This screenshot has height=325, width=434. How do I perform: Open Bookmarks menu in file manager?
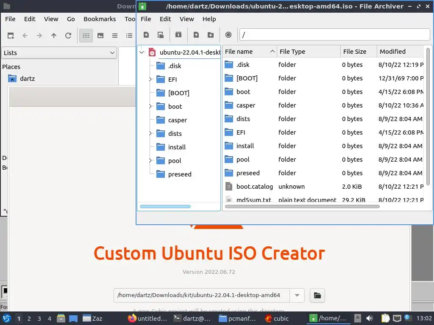tap(100, 19)
